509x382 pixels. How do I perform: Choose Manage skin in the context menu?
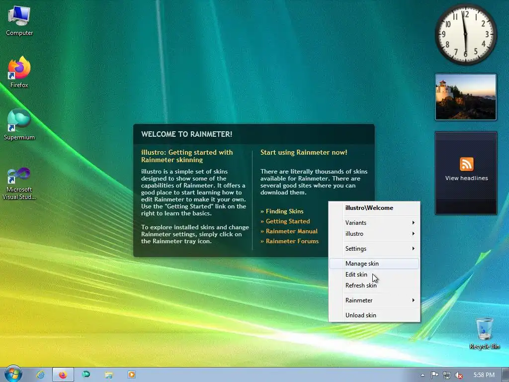[x=374, y=264]
